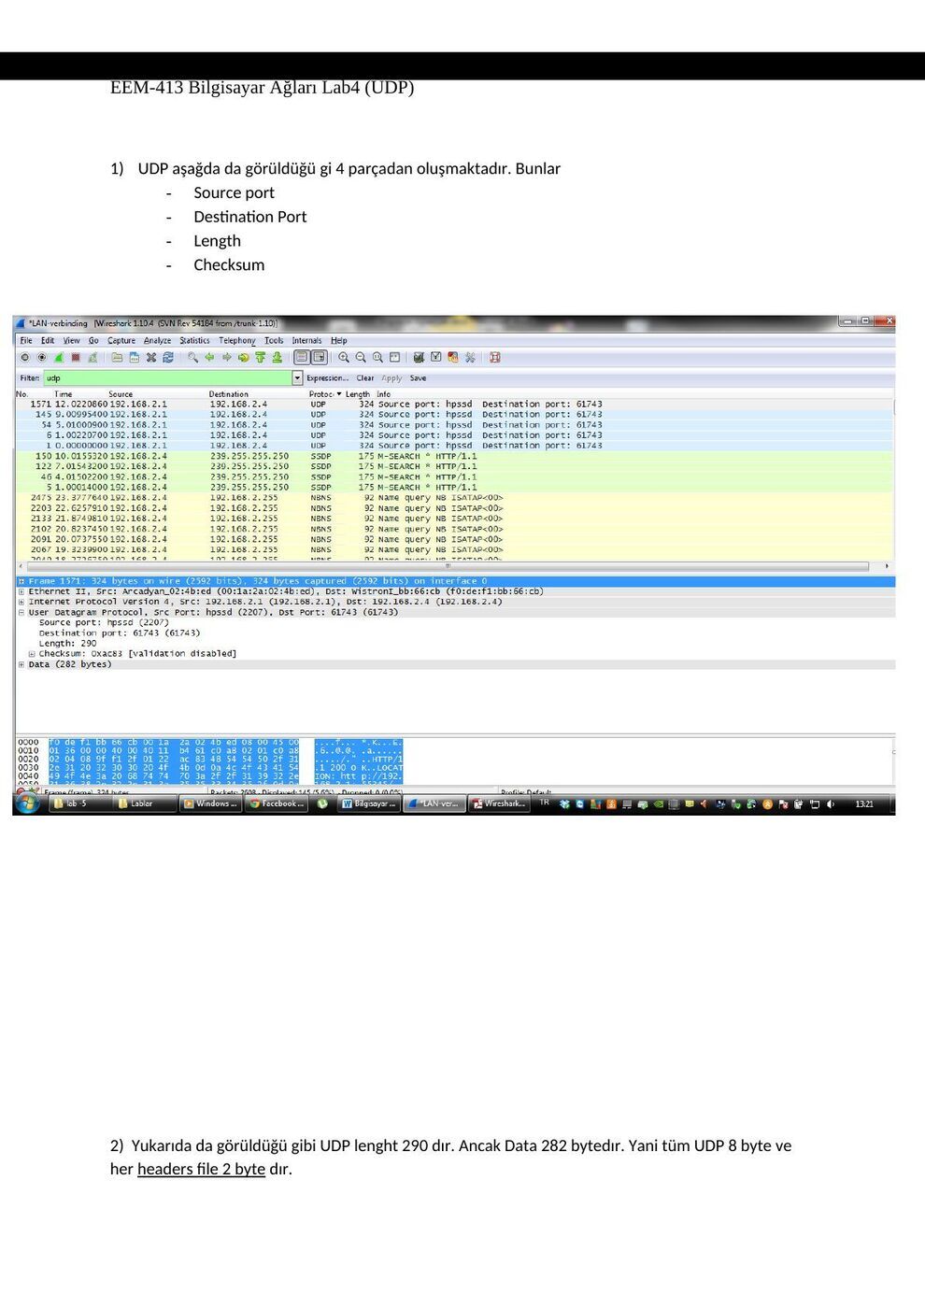Open Wireshark help lifebuoy icon

coord(494,358)
